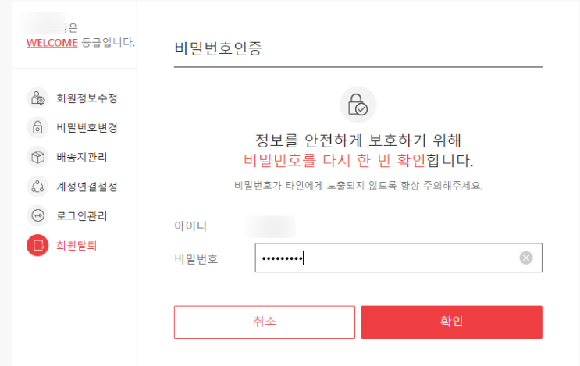The image size is (580, 366).
Task: Click the 회원정보수정 profile gear icon
Action: coord(37,98)
